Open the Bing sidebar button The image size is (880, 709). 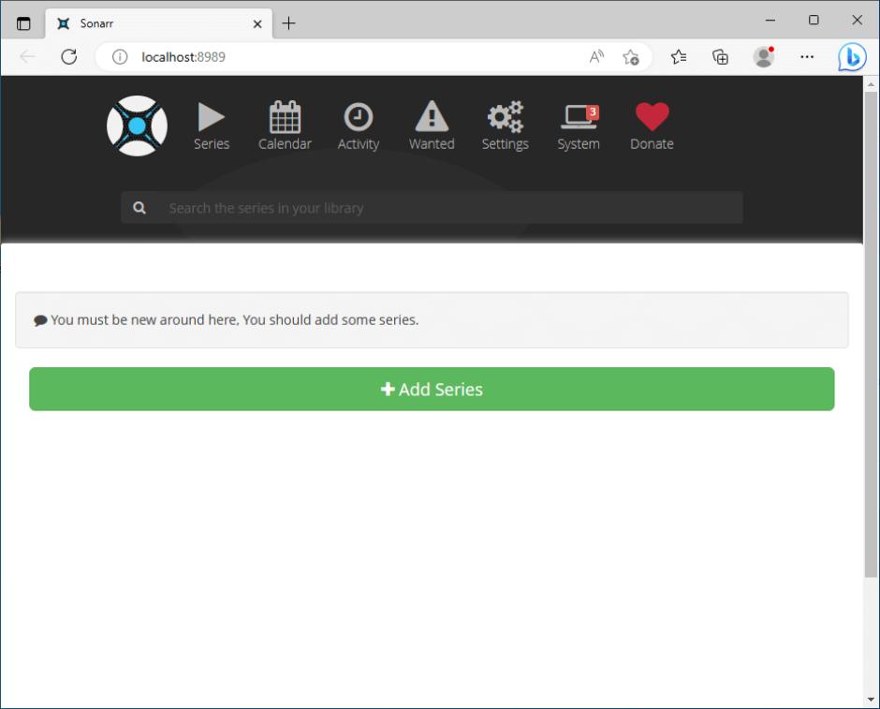[x=851, y=57]
